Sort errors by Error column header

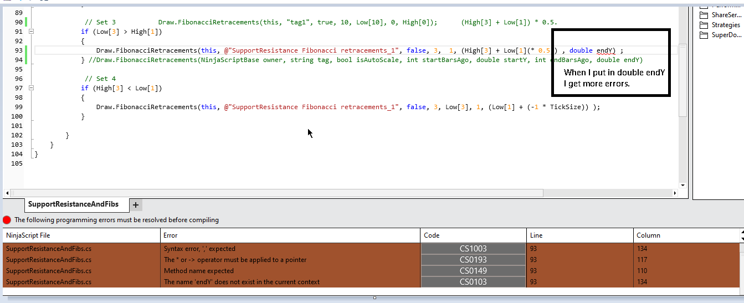[x=290, y=235]
